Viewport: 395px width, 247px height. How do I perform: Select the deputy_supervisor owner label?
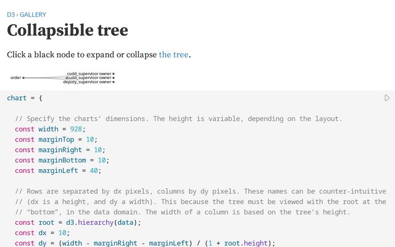(x=87, y=82)
